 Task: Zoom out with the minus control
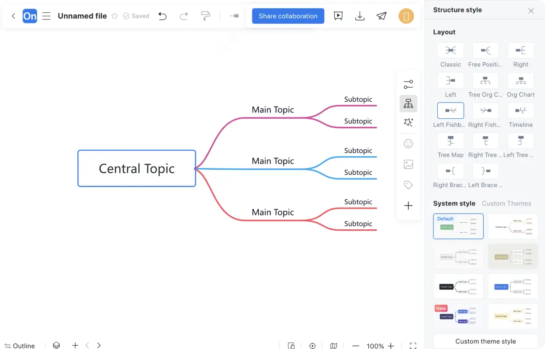(356, 346)
